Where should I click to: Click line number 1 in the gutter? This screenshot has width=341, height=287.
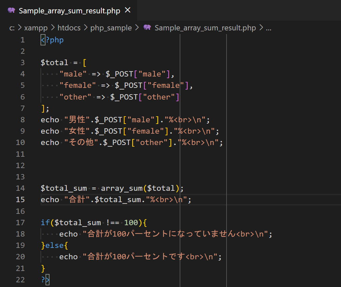(23, 40)
